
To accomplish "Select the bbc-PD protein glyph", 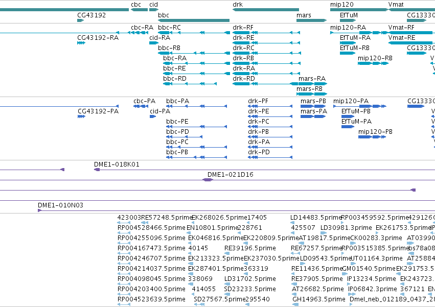I will [184, 137].
